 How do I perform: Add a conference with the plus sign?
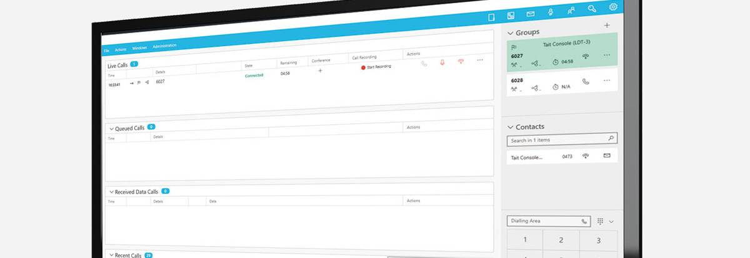321,70
